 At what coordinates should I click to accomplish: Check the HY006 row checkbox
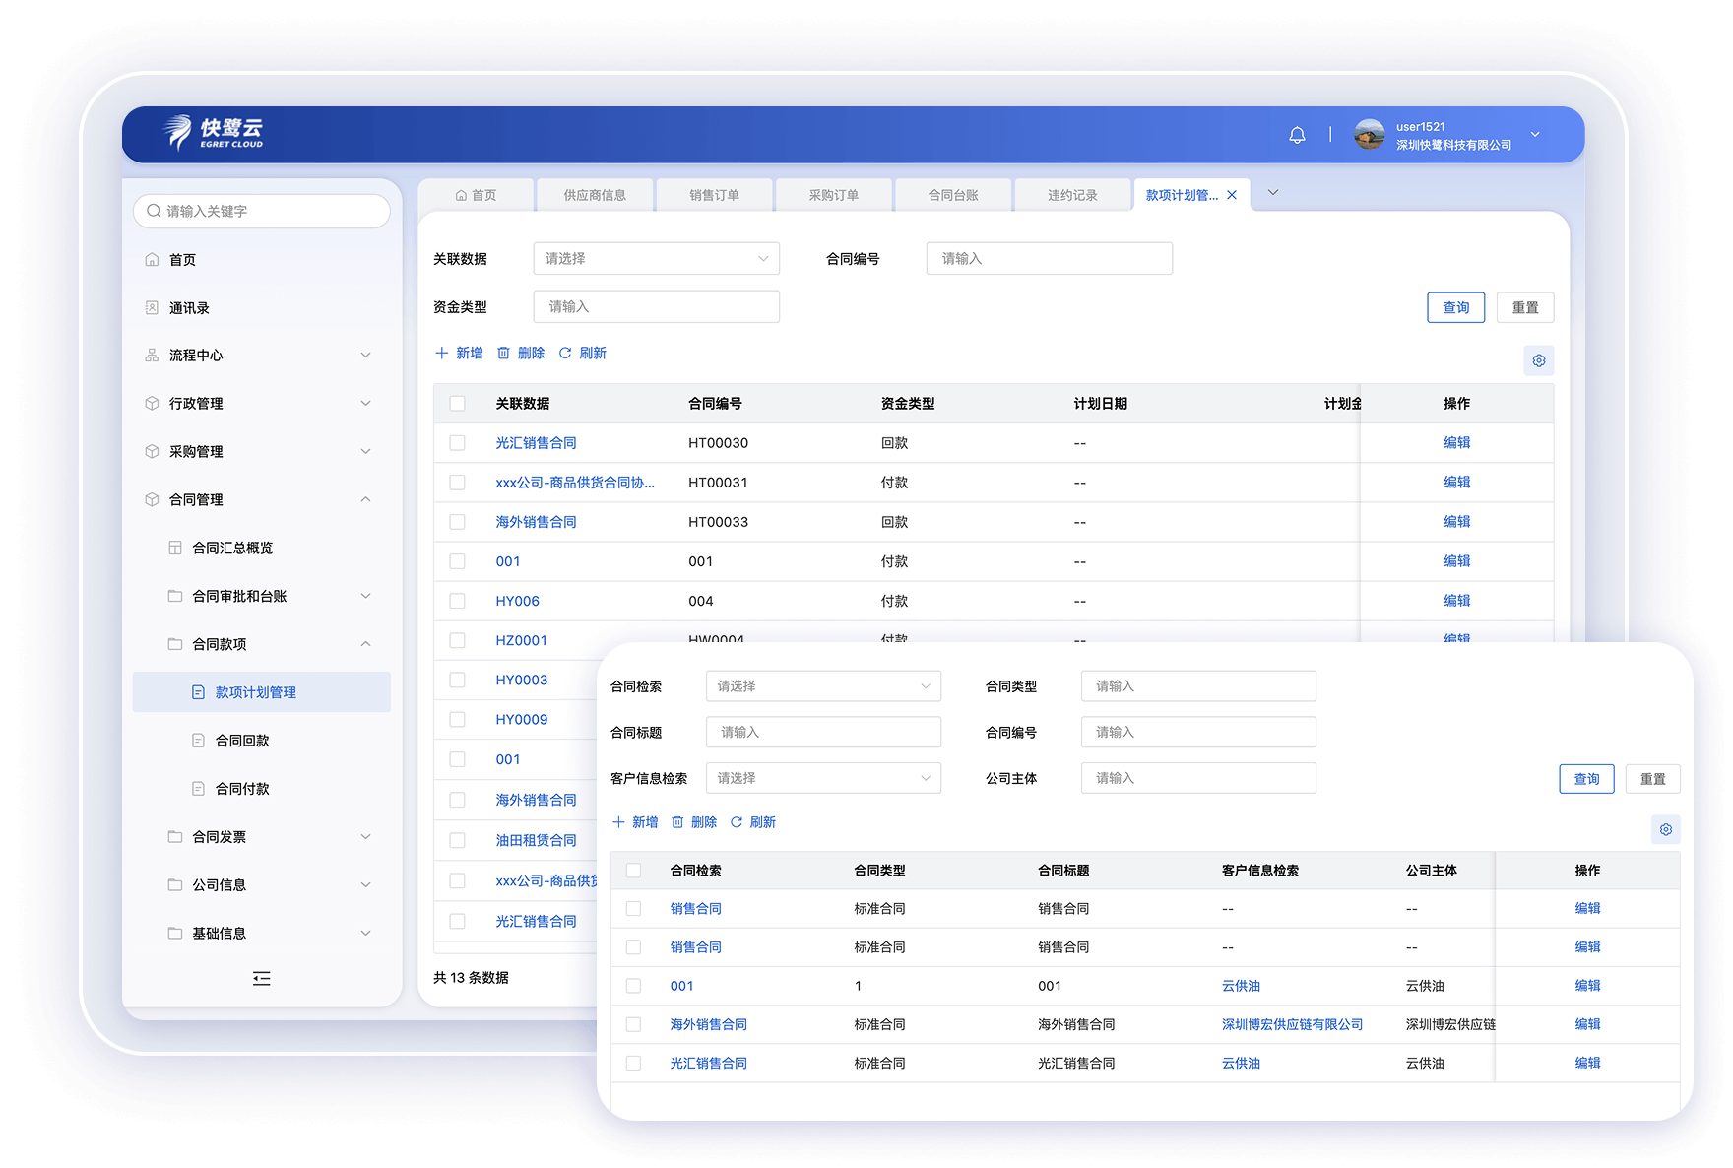457,602
